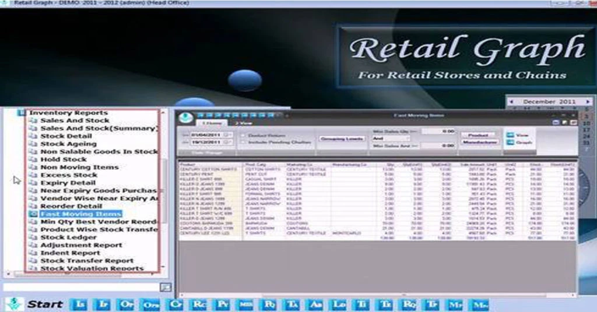Switch to the 1 Home tab
Viewport: 597px width, 312px height.
pos(212,123)
